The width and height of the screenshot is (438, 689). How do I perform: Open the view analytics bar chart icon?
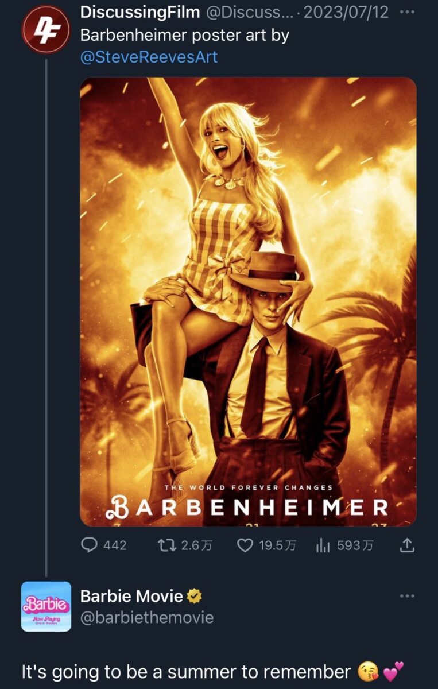(x=322, y=544)
